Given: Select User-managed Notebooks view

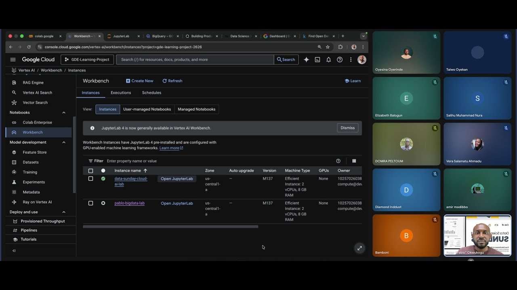Looking at the screenshot, I should point(147,109).
